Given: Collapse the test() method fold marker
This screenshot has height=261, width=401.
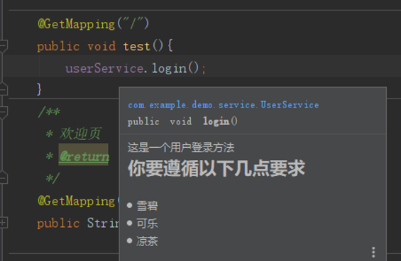Looking at the screenshot, I should pos(3,46).
